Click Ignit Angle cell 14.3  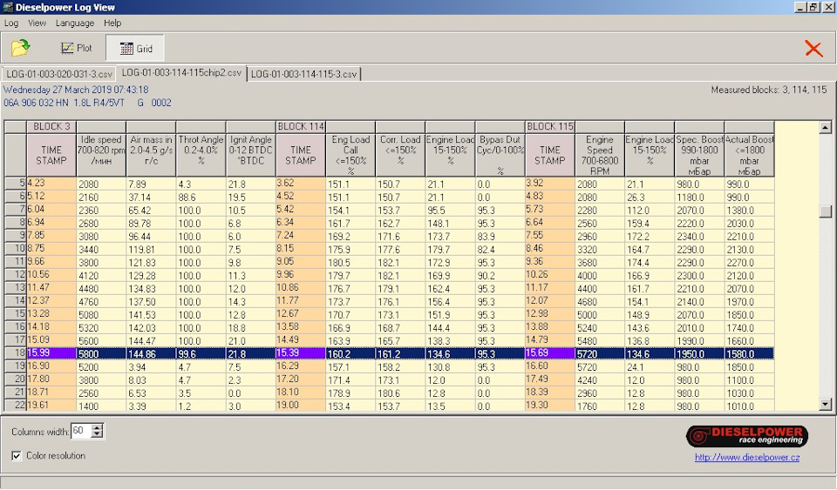[251, 301]
